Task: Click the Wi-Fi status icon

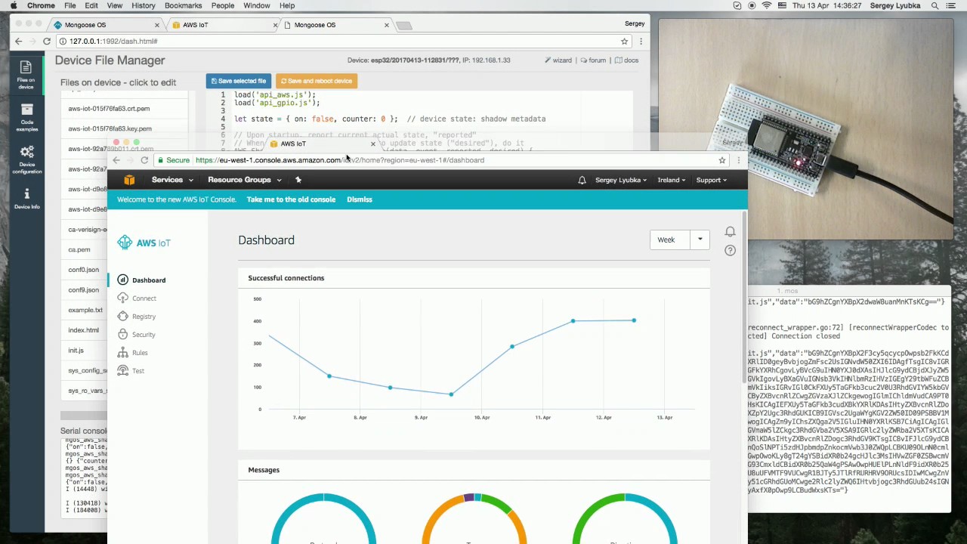Action: [767, 5]
